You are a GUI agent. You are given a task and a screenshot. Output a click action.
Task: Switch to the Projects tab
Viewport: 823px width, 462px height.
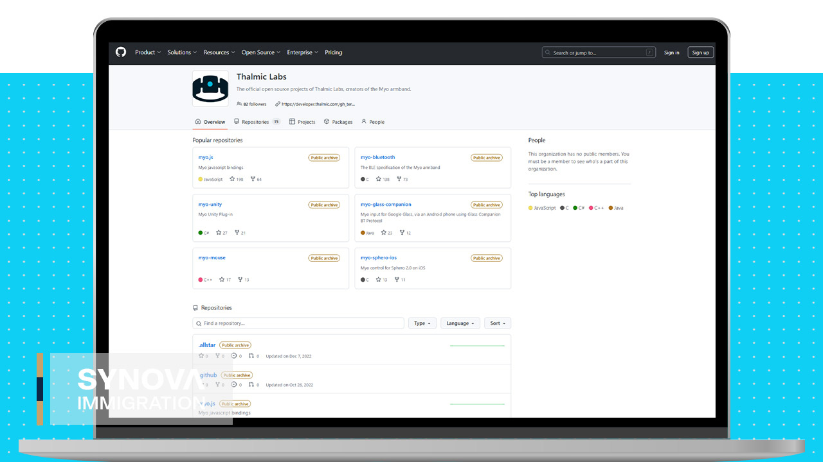[x=302, y=122]
